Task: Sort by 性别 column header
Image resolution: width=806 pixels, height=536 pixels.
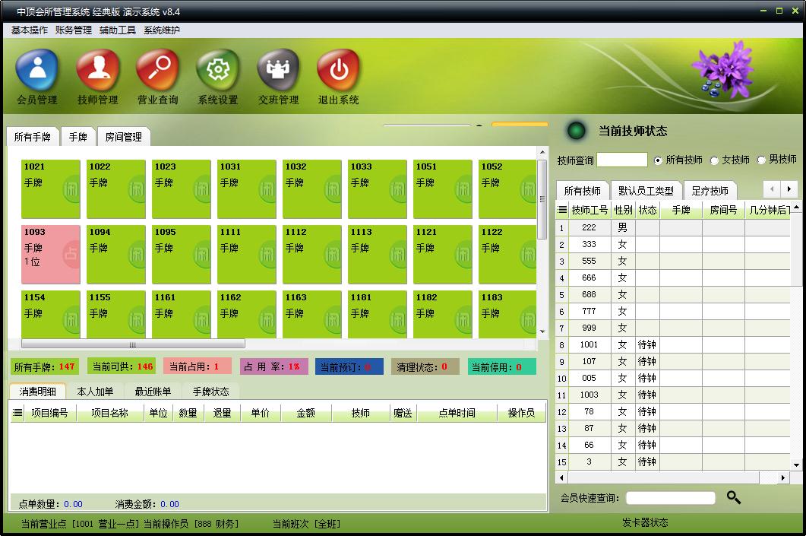Action: click(x=623, y=210)
